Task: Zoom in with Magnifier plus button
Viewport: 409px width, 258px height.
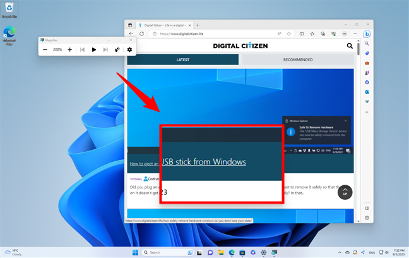Action: 69,50
